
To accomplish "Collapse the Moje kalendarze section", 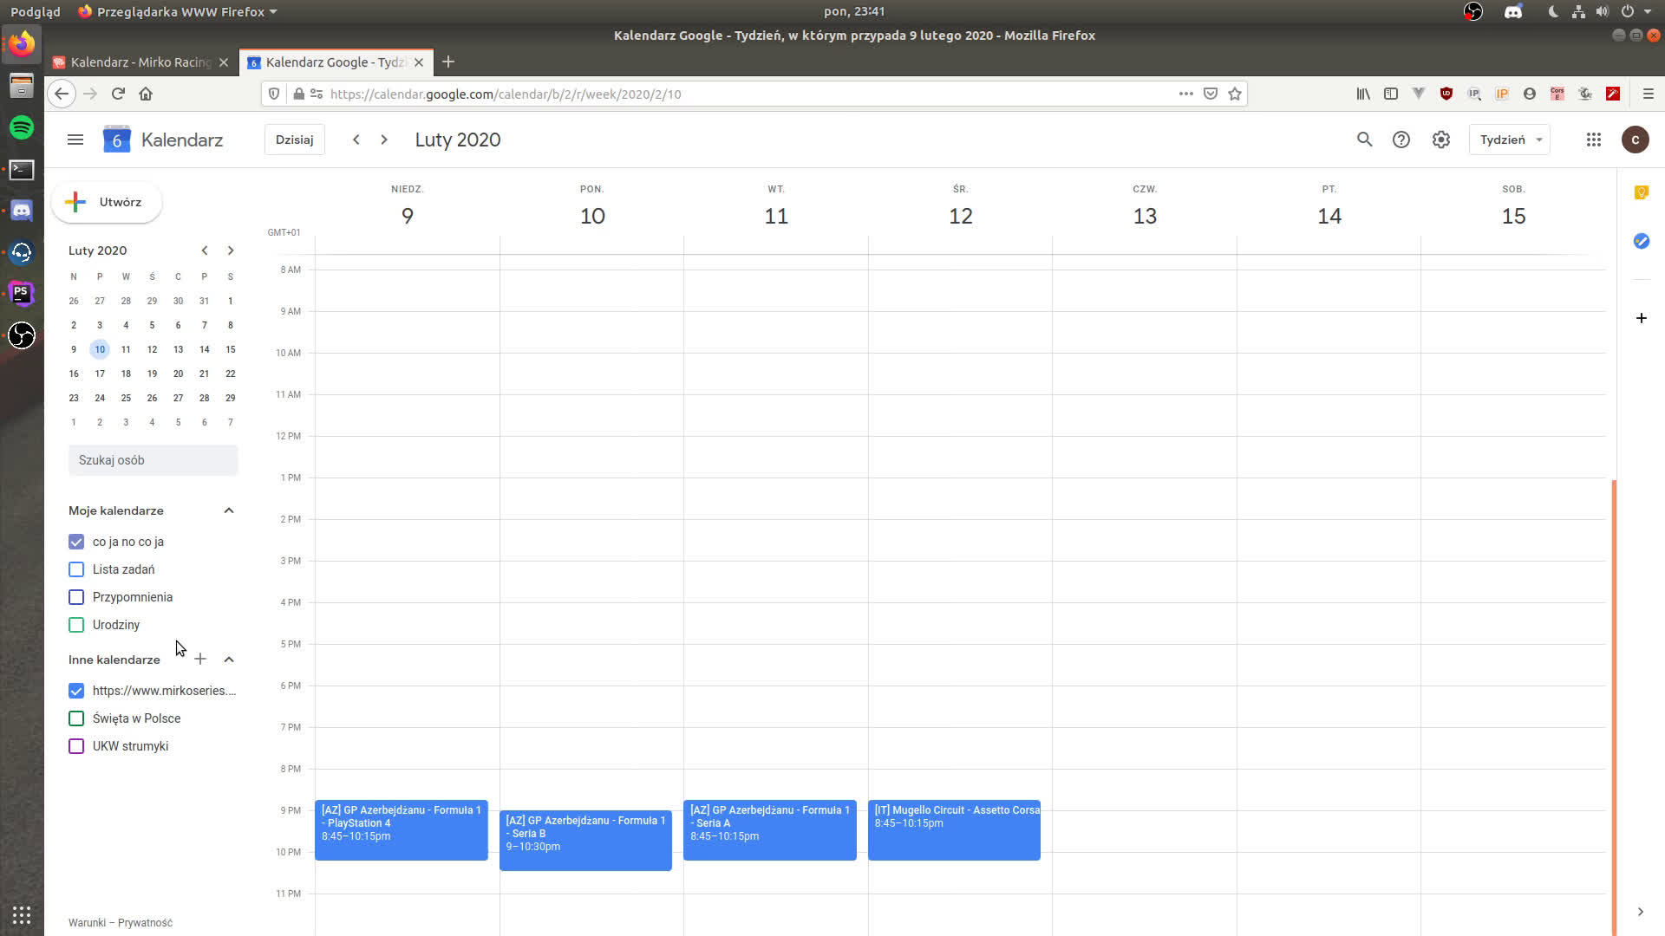I will (229, 510).
